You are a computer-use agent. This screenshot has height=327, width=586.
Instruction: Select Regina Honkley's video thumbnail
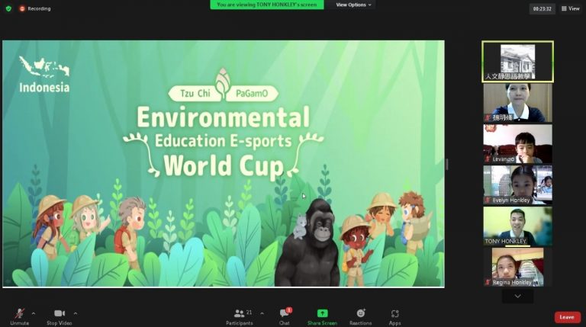[x=517, y=267]
